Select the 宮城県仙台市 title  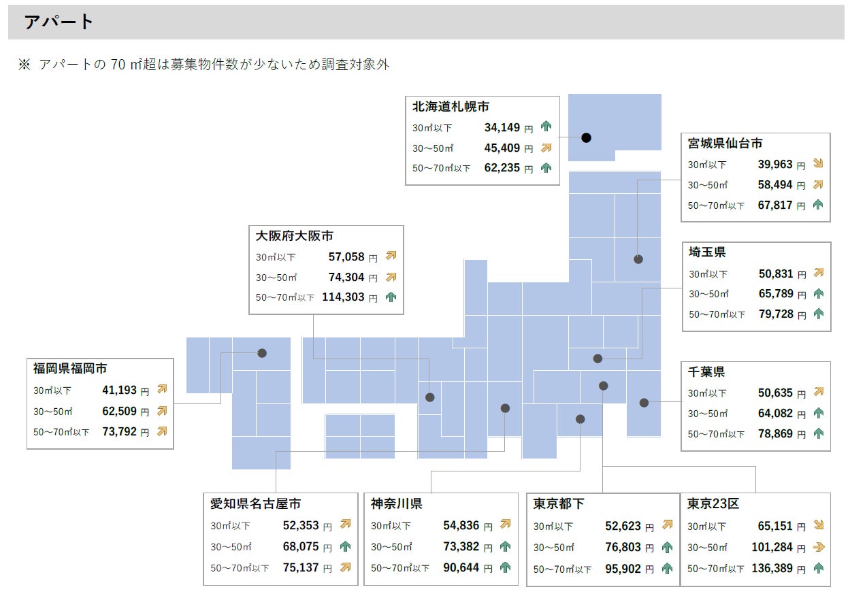coord(725,144)
